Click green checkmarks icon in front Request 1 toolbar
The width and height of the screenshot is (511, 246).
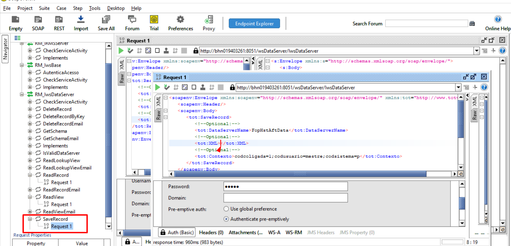click(167, 87)
